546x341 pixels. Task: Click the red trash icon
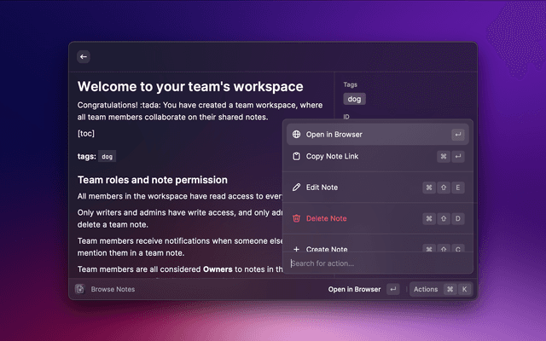click(296, 218)
